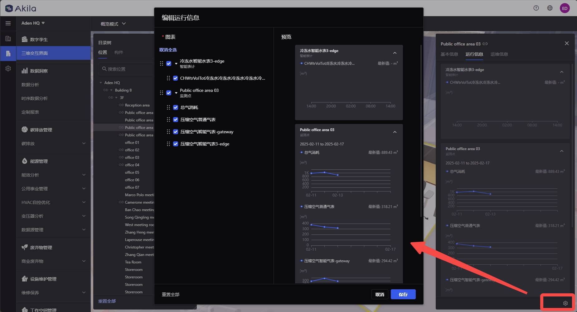Switch to the 运行信息 tab
The height and width of the screenshot is (312, 577).
point(474,54)
